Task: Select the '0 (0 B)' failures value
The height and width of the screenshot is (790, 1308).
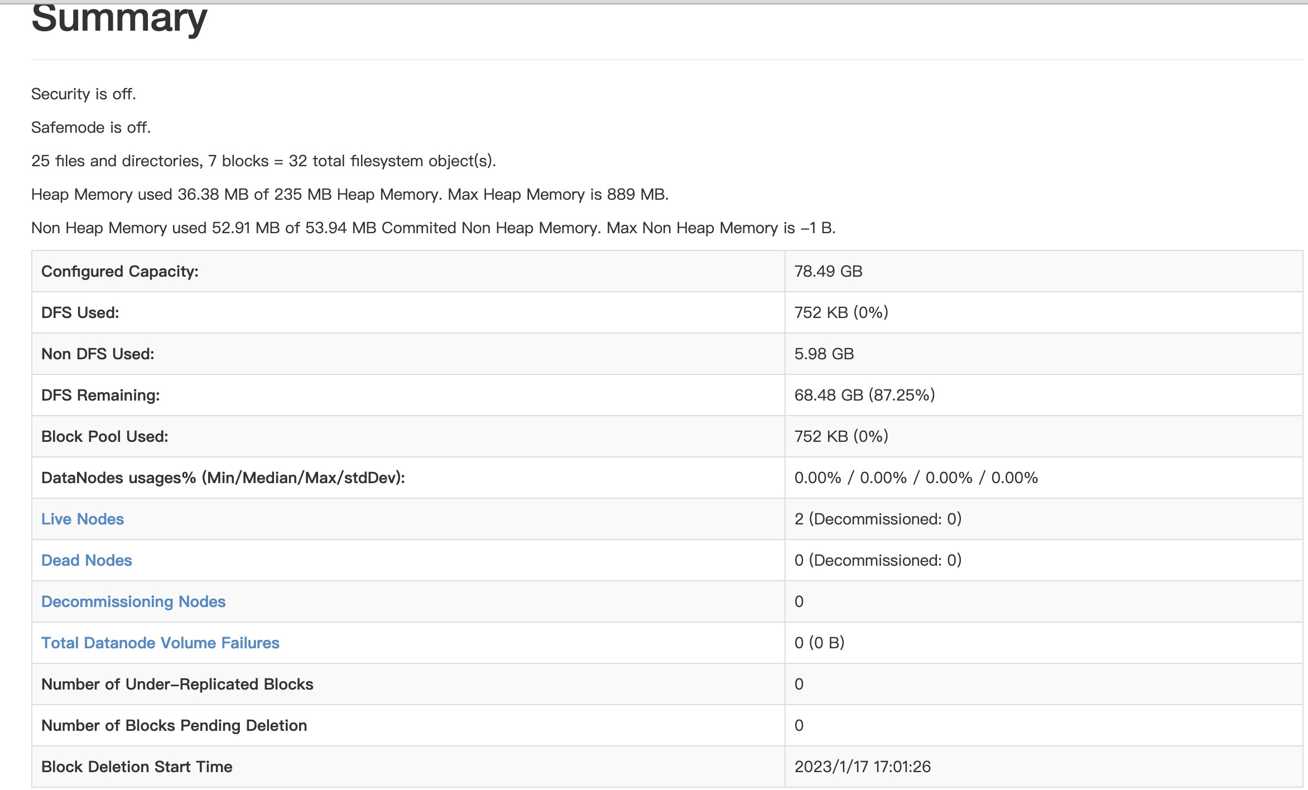Action: pyautogui.click(x=820, y=643)
